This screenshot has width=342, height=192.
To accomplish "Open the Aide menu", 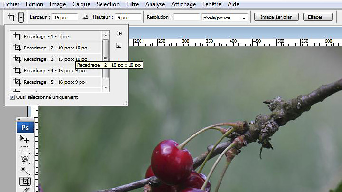I will click(x=233, y=4).
